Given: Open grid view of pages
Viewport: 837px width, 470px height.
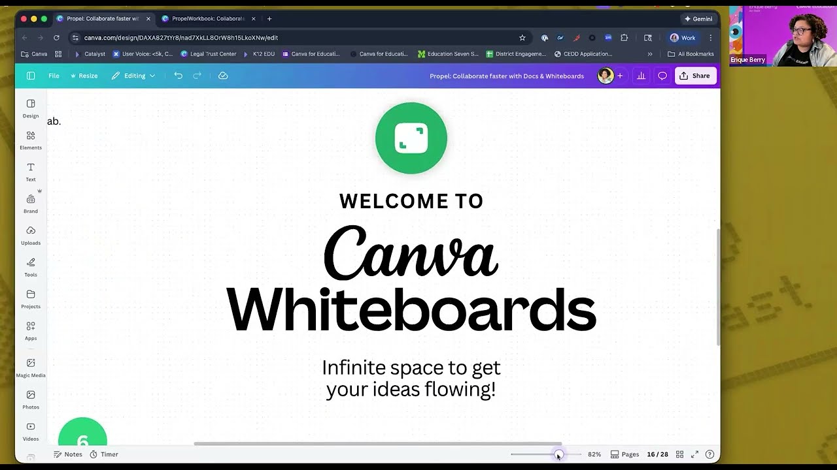Looking at the screenshot, I should pyautogui.click(x=679, y=454).
